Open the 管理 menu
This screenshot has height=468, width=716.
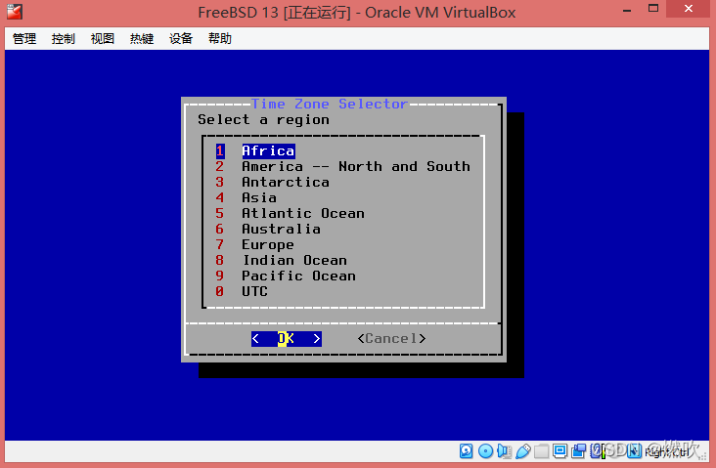[24, 39]
